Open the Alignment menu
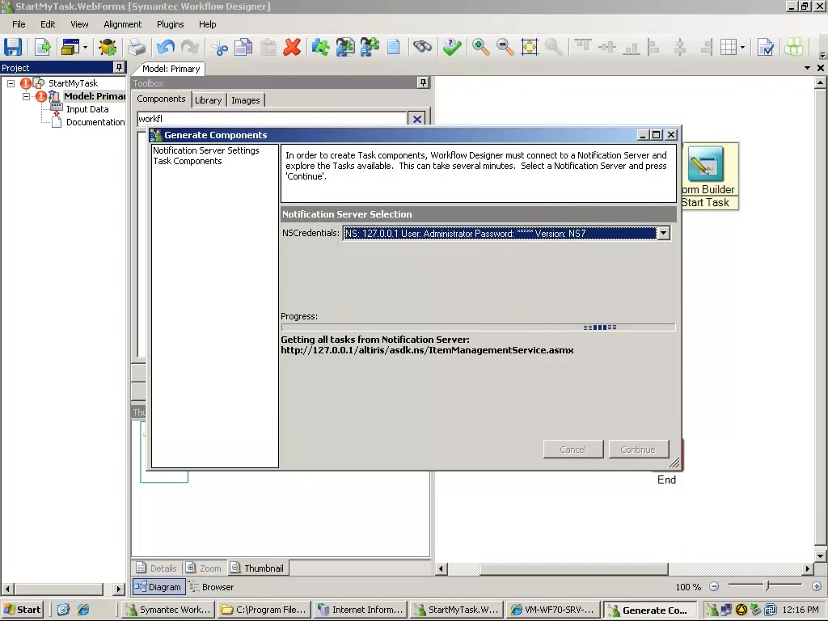This screenshot has height=621, width=828. tap(123, 24)
